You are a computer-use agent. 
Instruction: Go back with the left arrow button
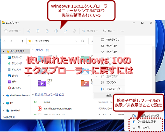(x=4, y=41)
